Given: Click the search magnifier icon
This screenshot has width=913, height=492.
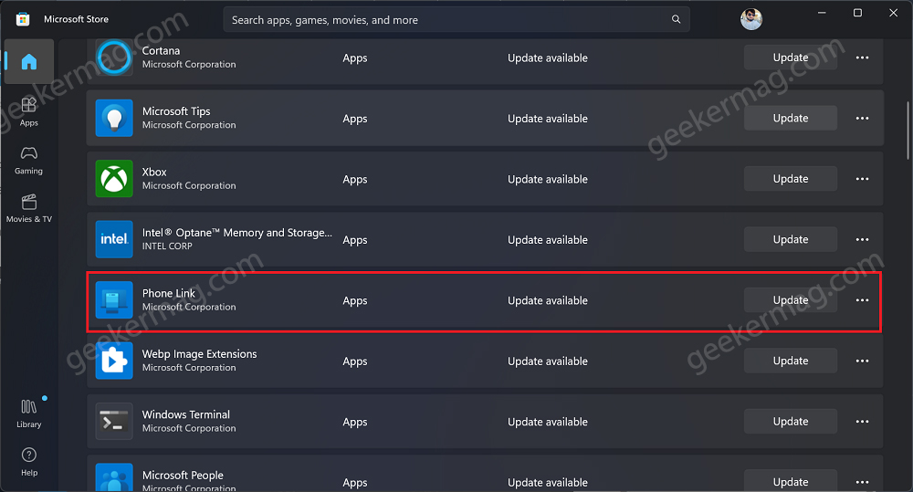Looking at the screenshot, I should [x=676, y=19].
